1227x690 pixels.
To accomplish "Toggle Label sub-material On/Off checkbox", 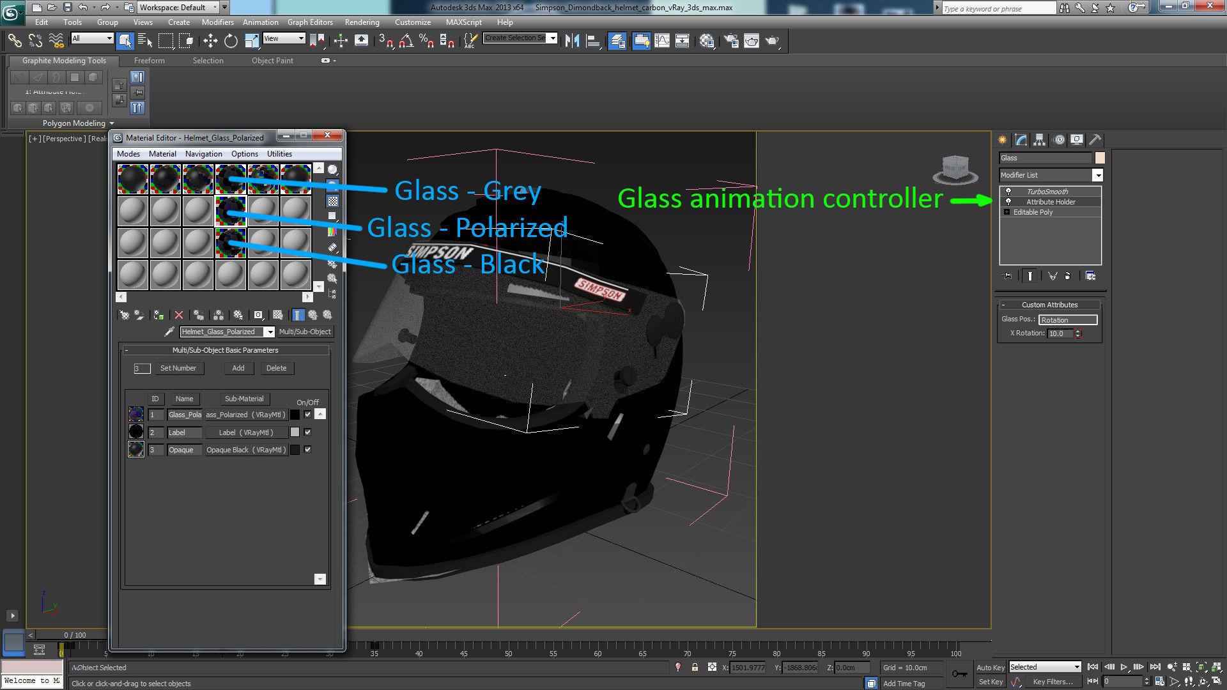I will pos(308,432).
